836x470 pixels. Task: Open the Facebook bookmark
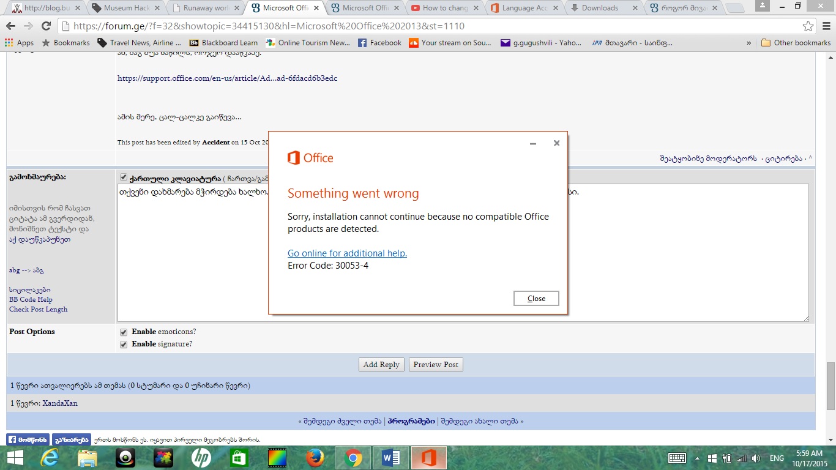(x=379, y=43)
